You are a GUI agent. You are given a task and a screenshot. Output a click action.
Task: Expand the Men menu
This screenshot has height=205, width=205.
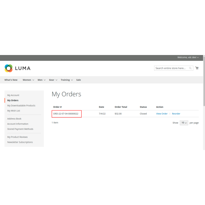[41, 80]
